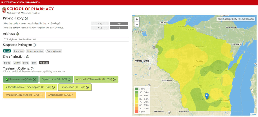Select No for hospitalized in last 30 days
The image size is (258, 117).
pyautogui.click(x=119, y=24)
